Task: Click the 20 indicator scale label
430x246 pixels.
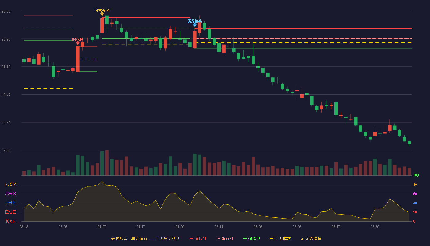Action: click(x=415, y=212)
